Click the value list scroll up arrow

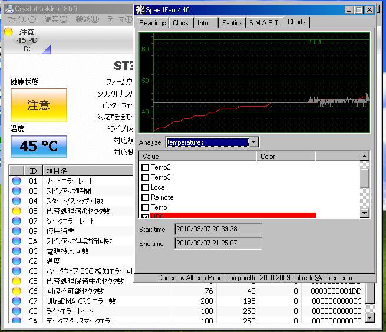(x=365, y=156)
